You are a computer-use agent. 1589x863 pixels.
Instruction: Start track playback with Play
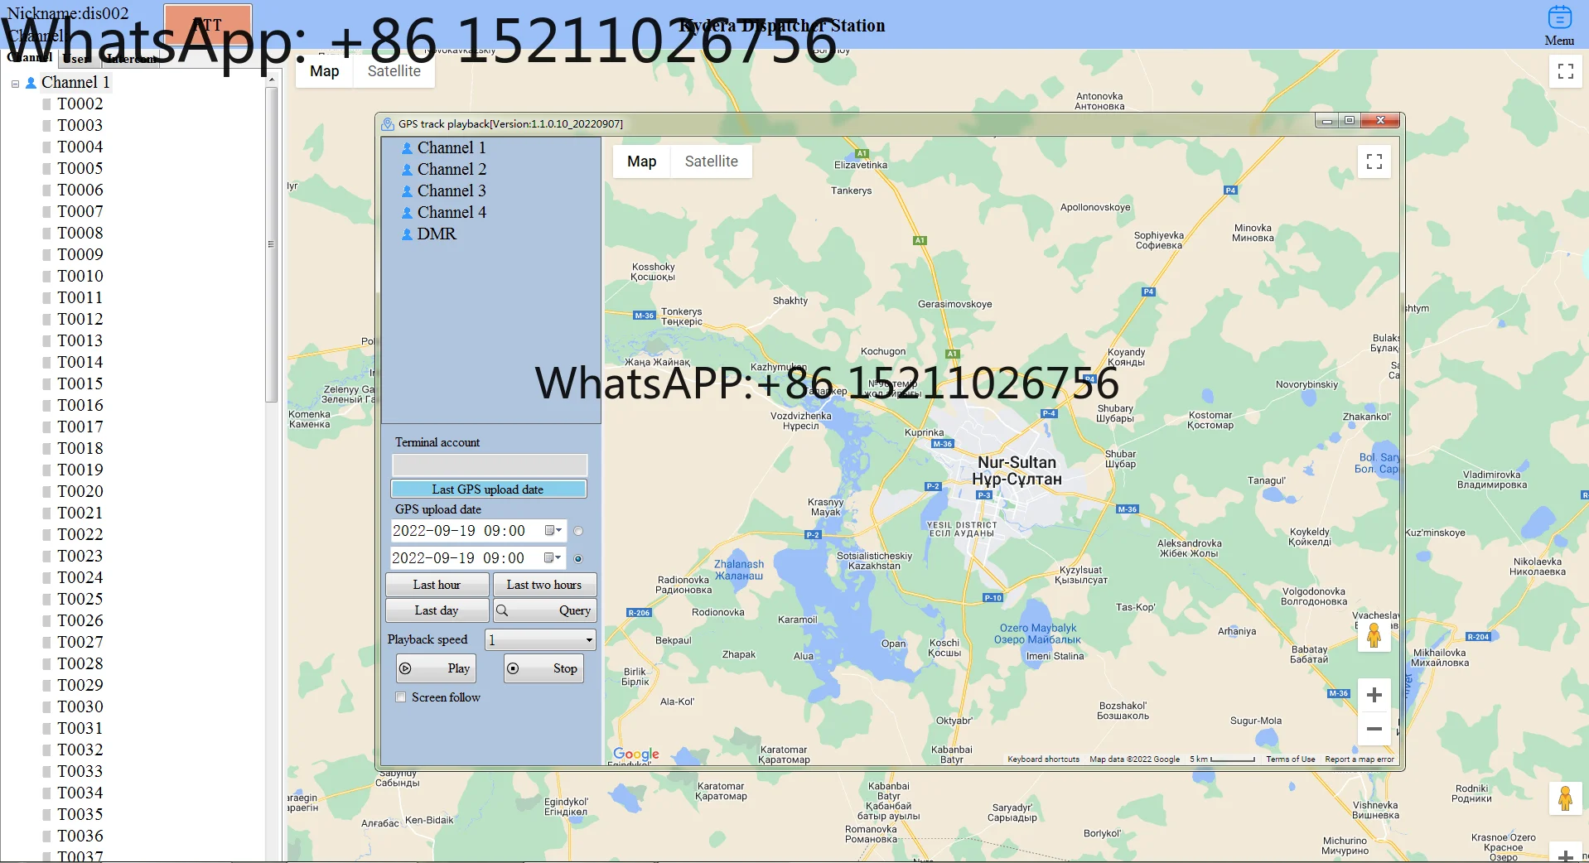pos(436,668)
